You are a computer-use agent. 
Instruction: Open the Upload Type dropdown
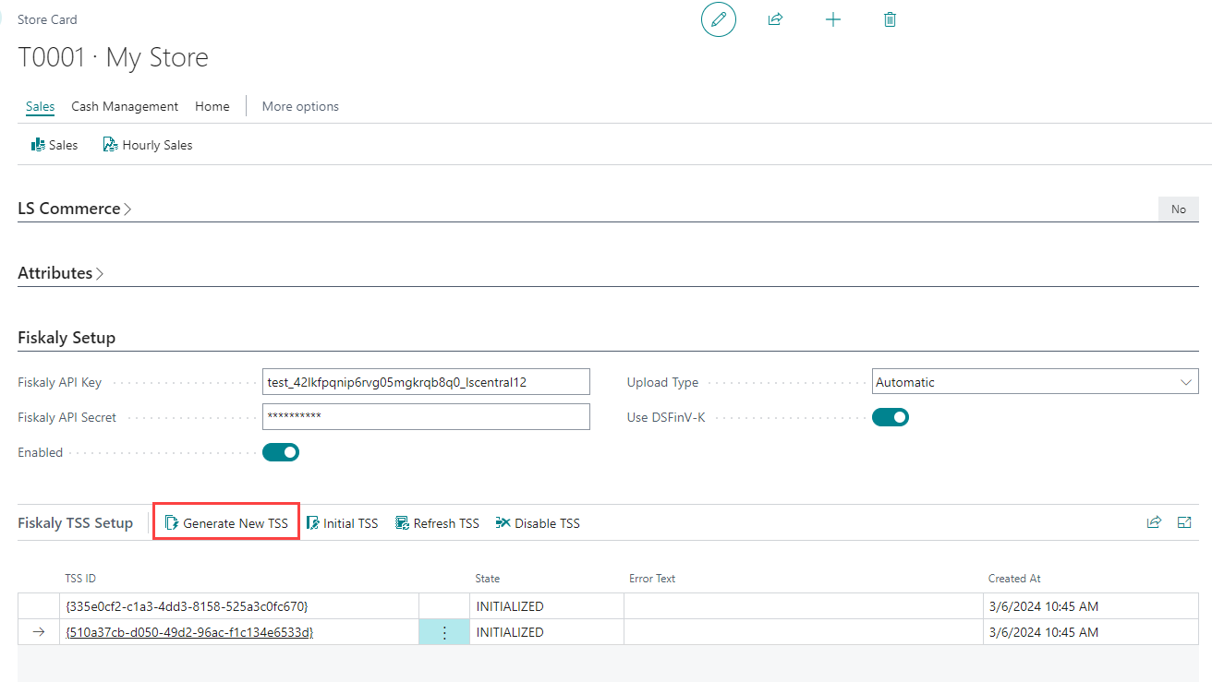(1035, 382)
